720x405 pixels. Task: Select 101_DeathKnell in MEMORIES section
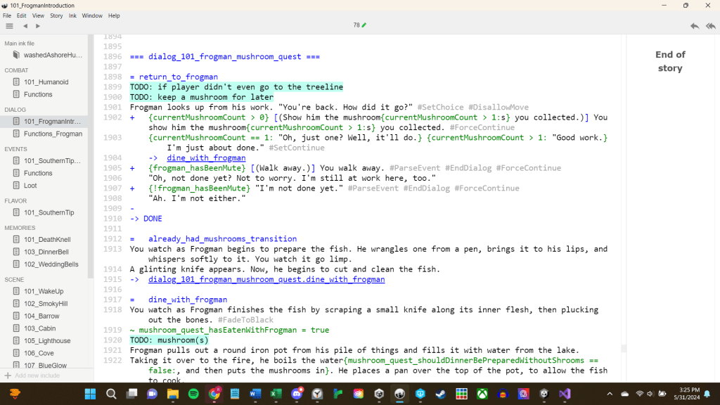tap(47, 240)
